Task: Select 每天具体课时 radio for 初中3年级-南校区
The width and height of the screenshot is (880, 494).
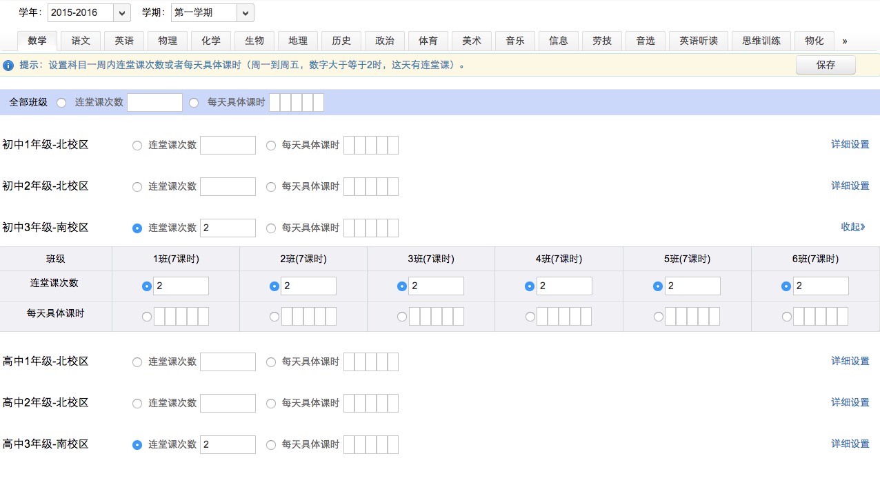Action: click(x=271, y=228)
